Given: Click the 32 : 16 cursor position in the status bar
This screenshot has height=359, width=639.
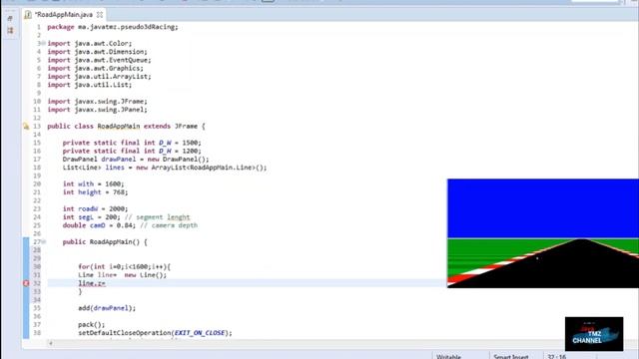Looking at the screenshot, I should point(557,357).
